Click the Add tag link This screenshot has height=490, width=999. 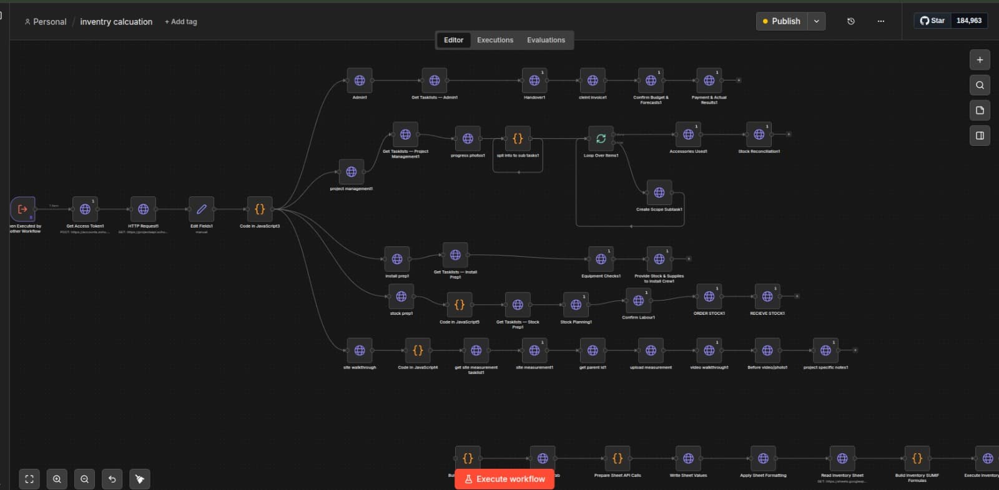point(180,22)
